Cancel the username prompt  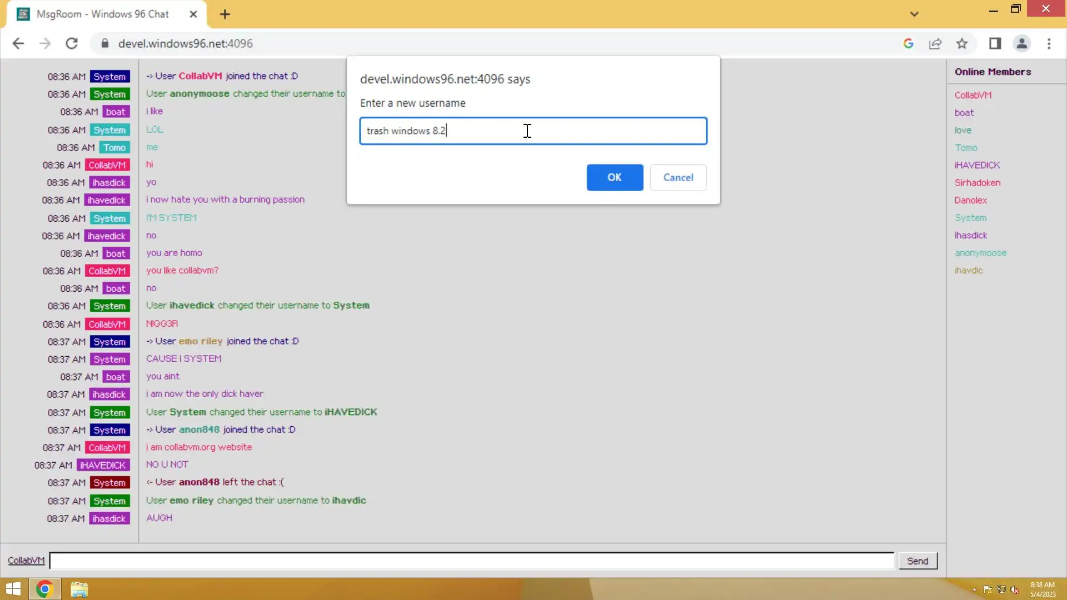[x=678, y=177]
